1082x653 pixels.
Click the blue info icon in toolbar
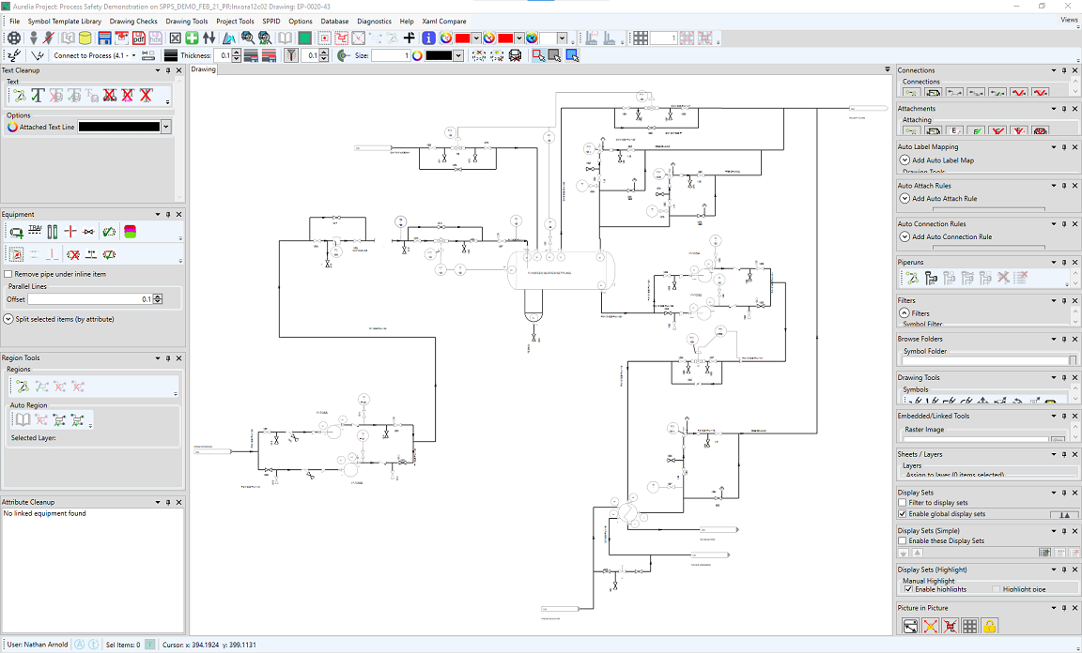click(x=428, y=38)
